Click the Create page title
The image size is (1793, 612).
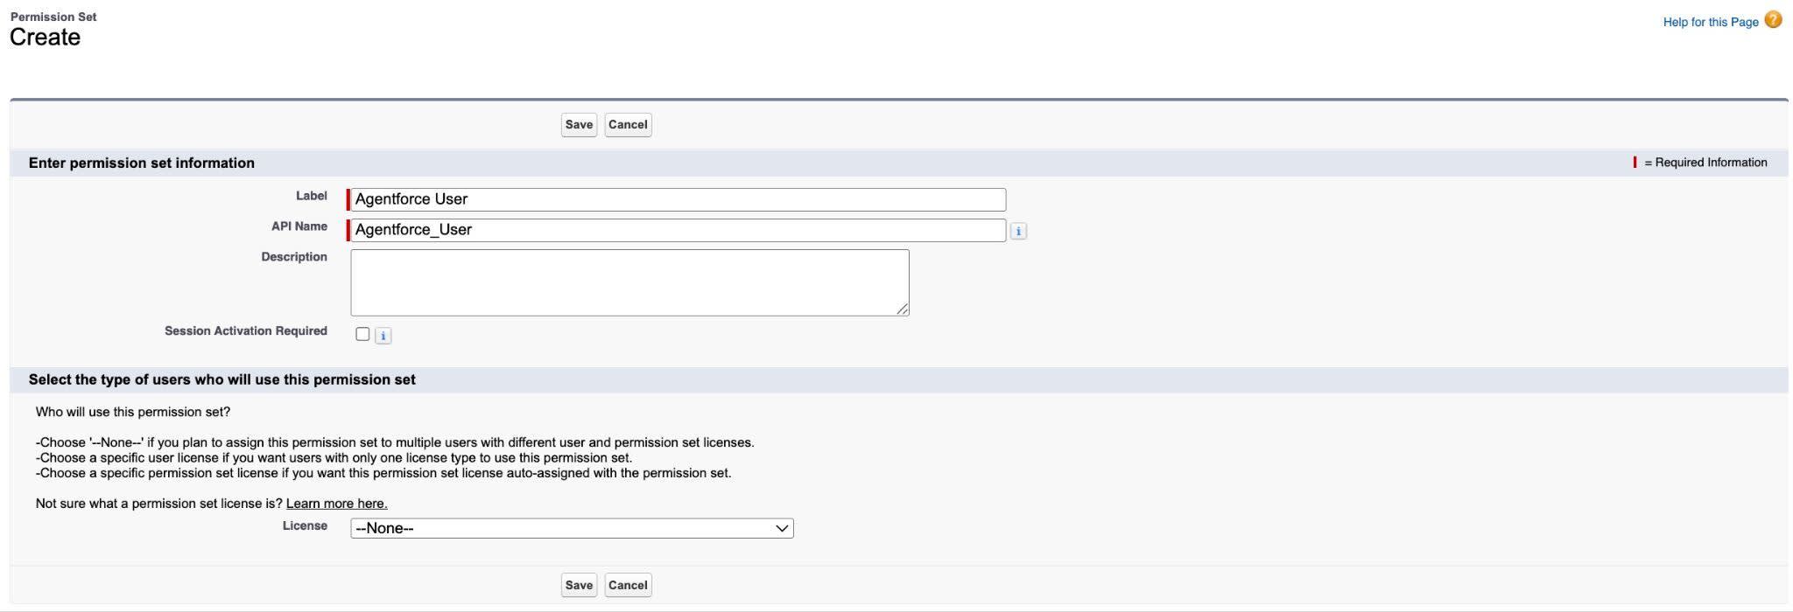click(x=45, y=38)
